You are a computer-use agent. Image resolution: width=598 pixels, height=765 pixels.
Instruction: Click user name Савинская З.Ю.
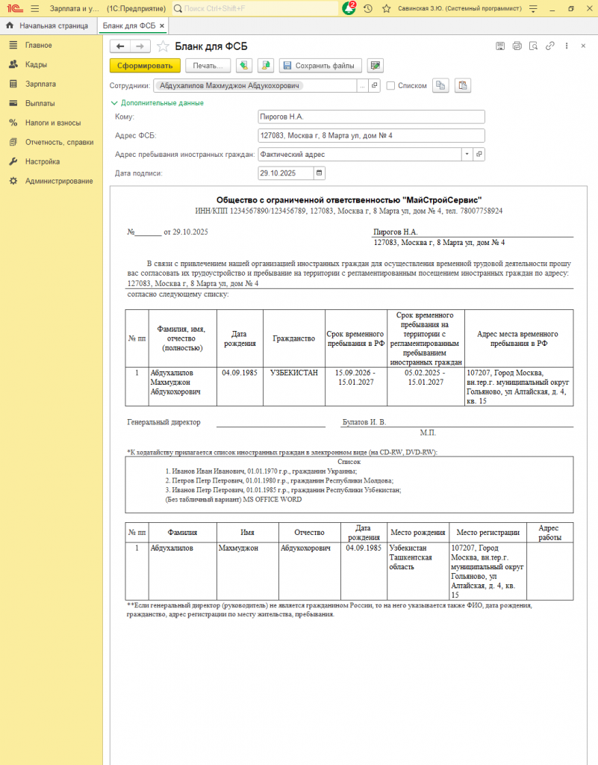click(460, 9)
